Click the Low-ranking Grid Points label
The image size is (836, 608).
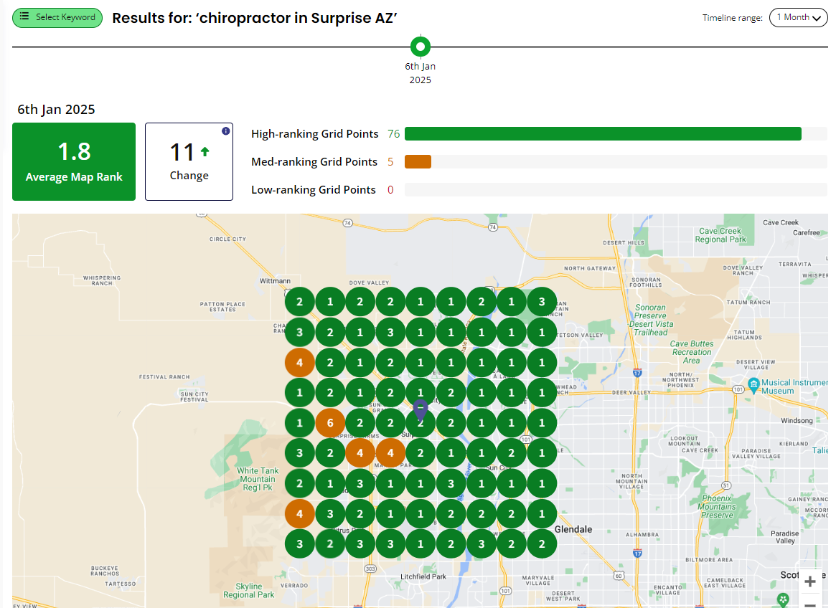click(x=313, y=190)
